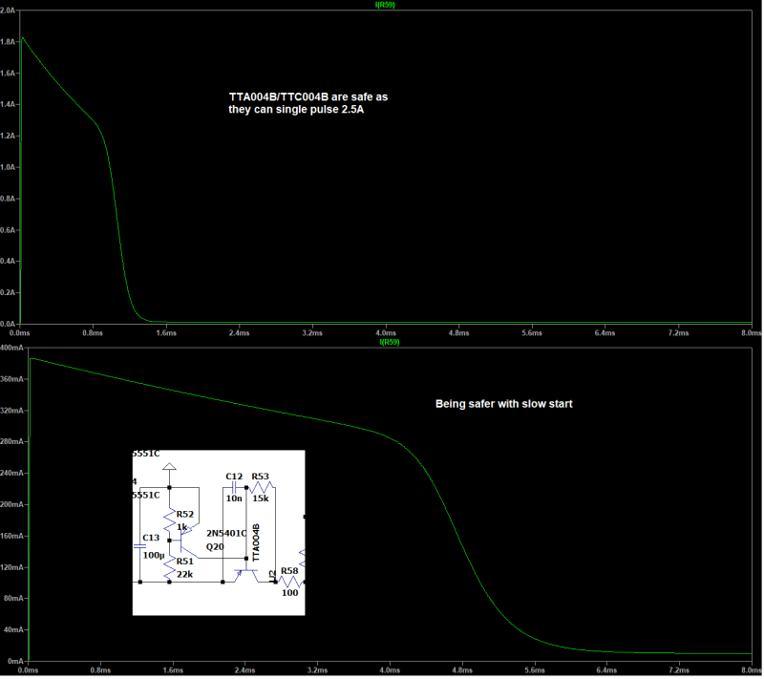The height and width of the screenshot is (679, 764).
Task: Click the 4.0ms time label under the top plot
Action: click(386, 333)
